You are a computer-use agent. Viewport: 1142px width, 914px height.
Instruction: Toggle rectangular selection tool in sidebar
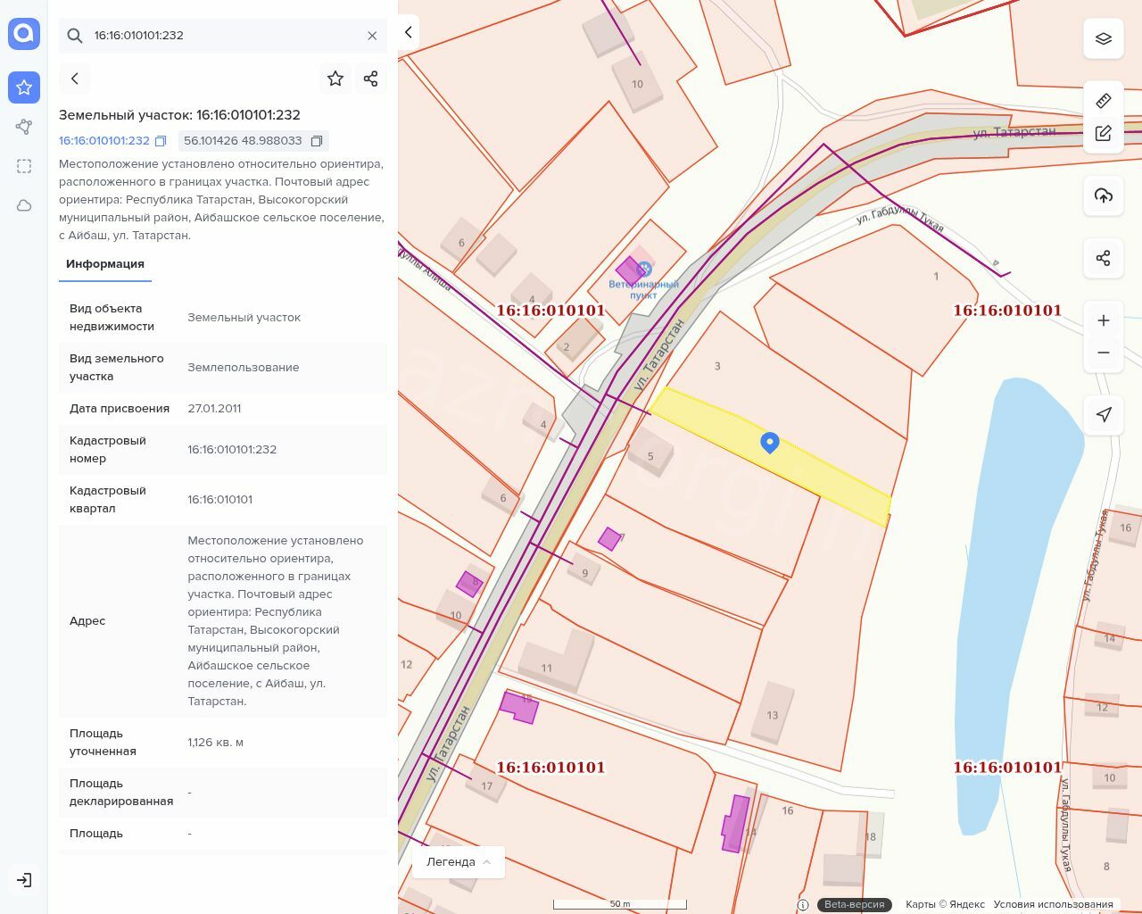pyautogui.click(x=24, y=166)
